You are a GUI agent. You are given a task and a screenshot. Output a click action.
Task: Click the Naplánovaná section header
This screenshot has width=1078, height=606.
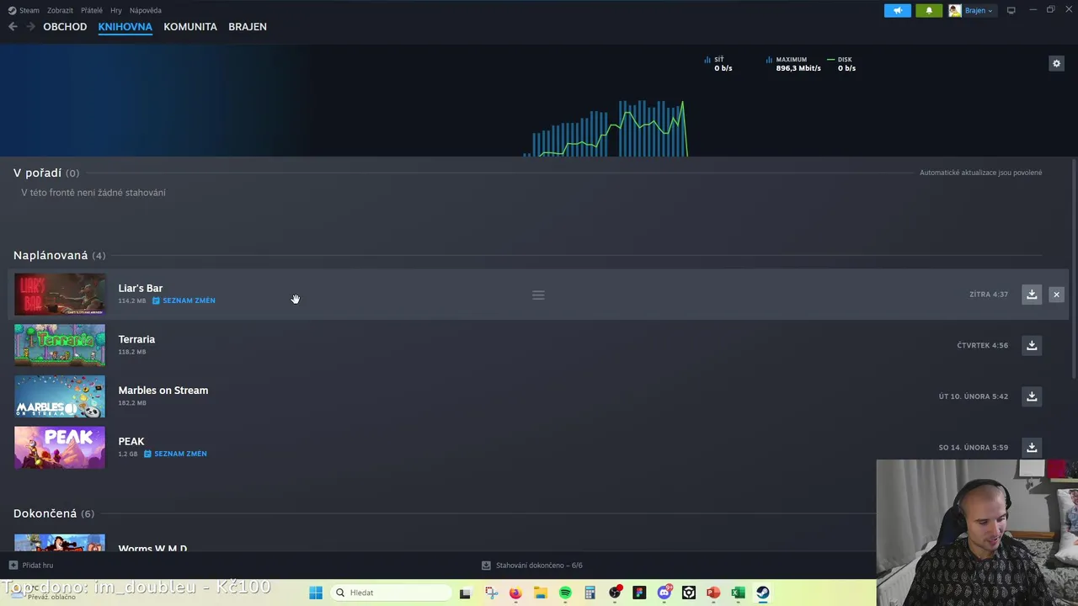pyautogui.click(x=59, y=255)
